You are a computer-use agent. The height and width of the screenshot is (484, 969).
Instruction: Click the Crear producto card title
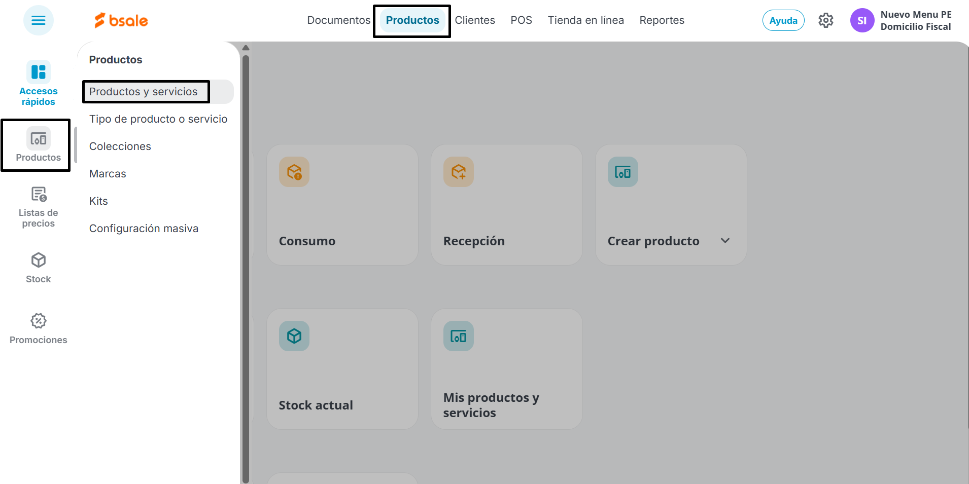pyautogui.click(x=653, y=241)
